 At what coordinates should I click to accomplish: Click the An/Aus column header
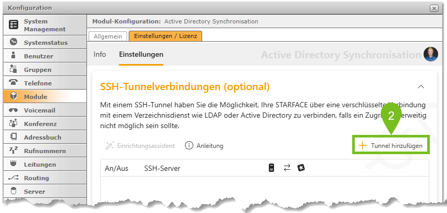tap(117, 168)
